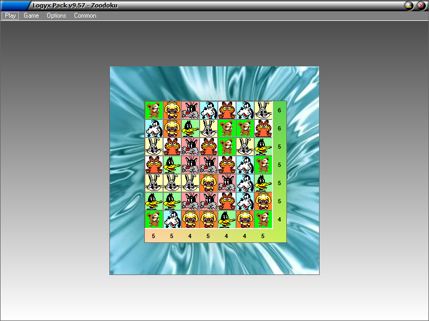Minimize the Logyx Pack window
Image resolution: width=429 pixels, height=321 pixels.
pos(409,6)
